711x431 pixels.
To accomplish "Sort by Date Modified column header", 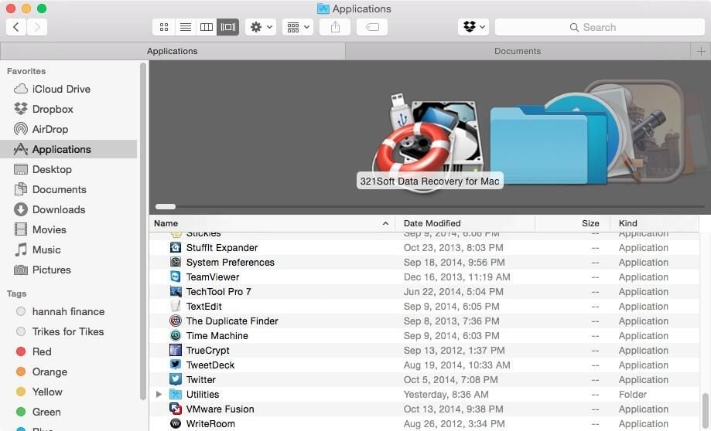I will [x=465, y=223].
